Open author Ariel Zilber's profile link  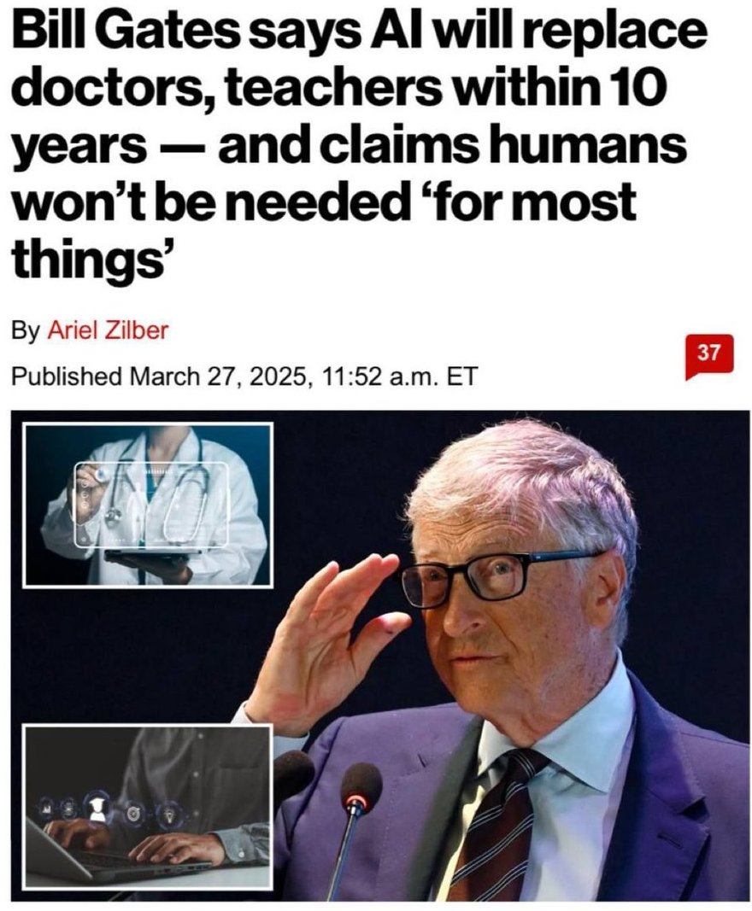click(108, 330)
